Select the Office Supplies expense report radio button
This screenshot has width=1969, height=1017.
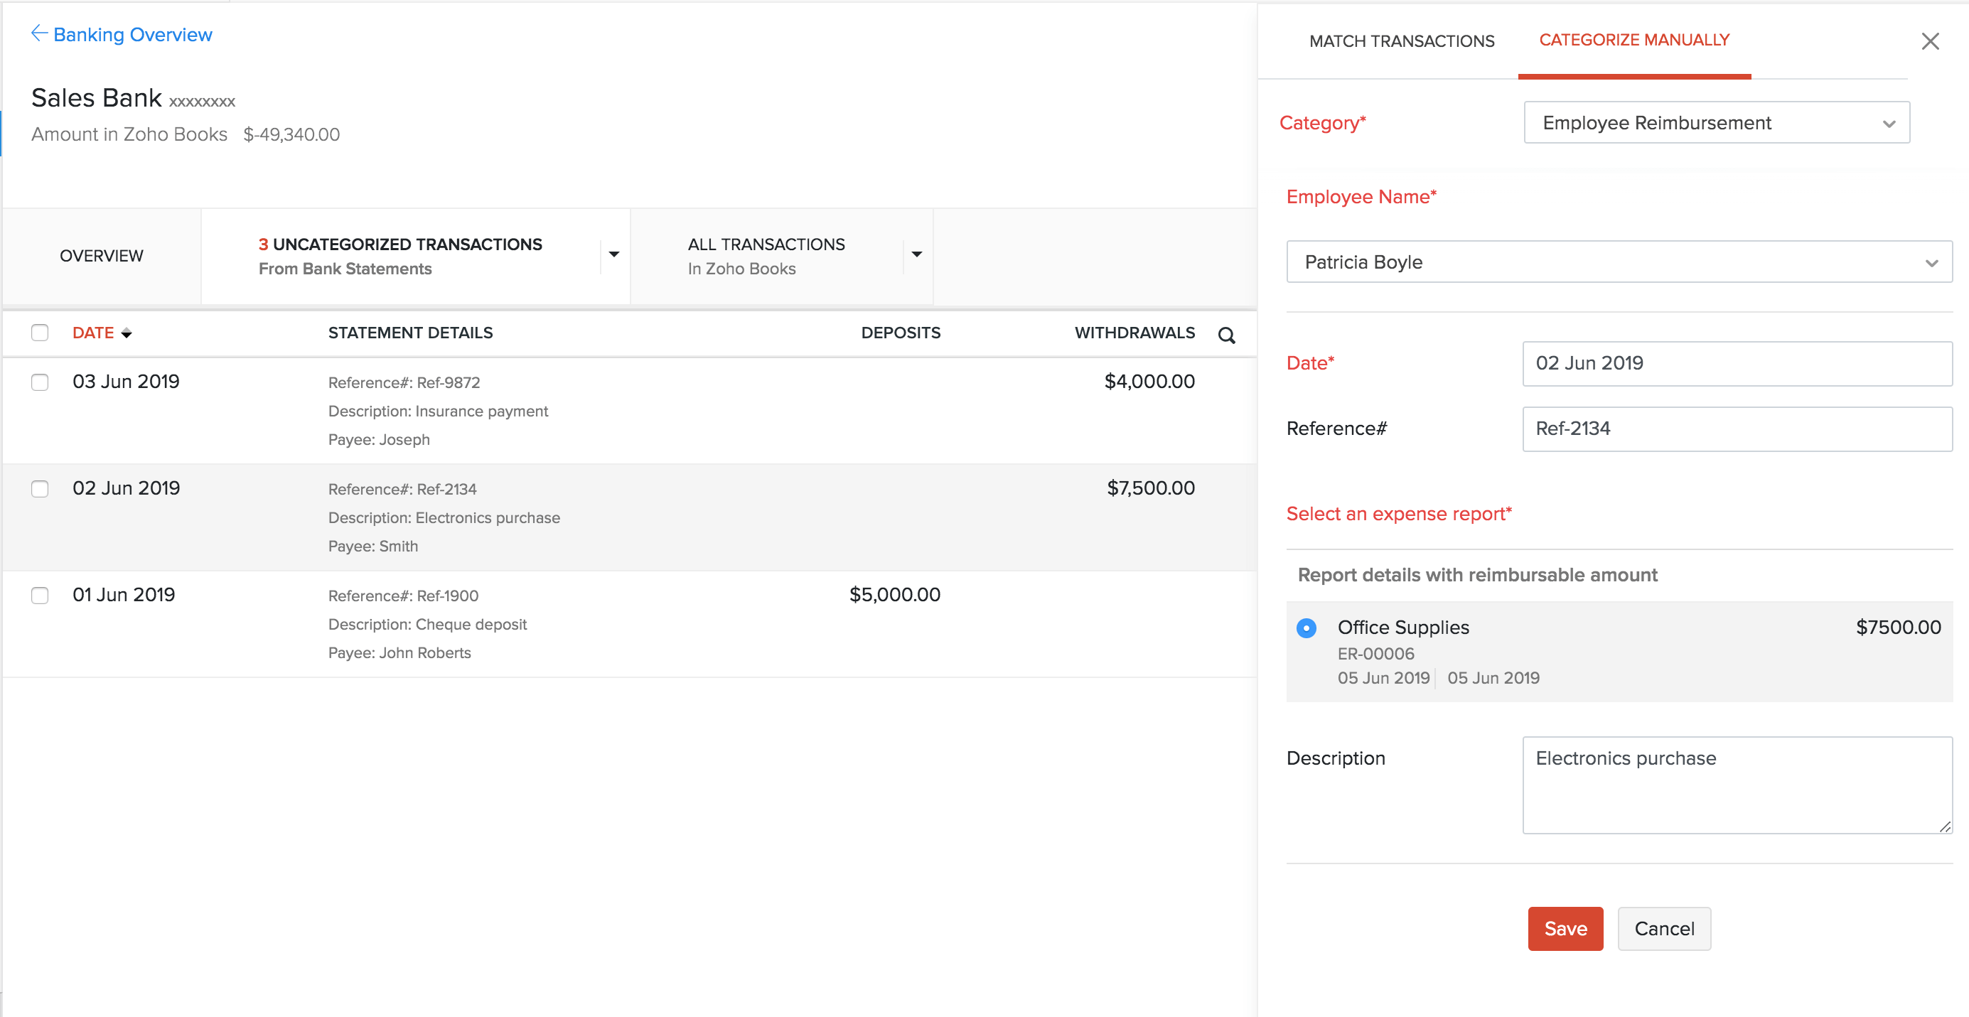(x=1307, y=628)
